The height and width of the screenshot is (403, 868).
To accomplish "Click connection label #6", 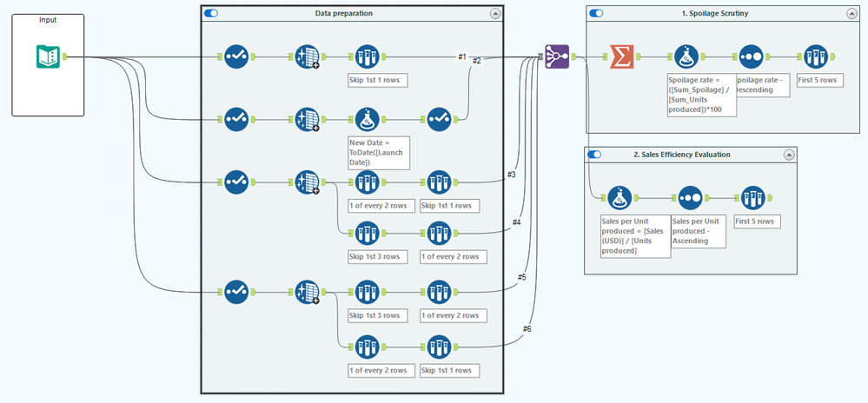I will [x=527, y=329].
